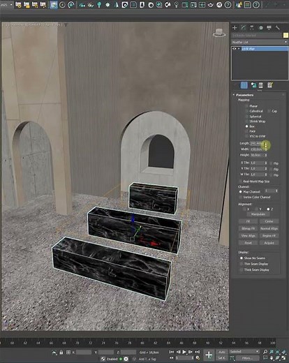
Task: Click Remove Modifier trash icon
Action: [x=261, y=85]
